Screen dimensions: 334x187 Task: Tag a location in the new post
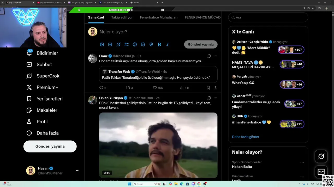[151, 44]
